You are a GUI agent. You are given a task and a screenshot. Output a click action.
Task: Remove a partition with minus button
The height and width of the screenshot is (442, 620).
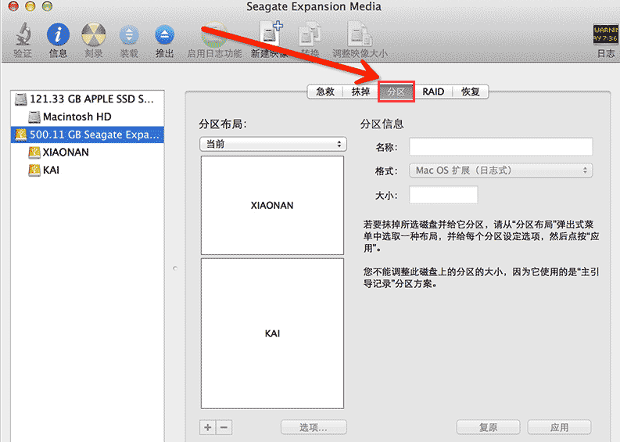[224, 427]
